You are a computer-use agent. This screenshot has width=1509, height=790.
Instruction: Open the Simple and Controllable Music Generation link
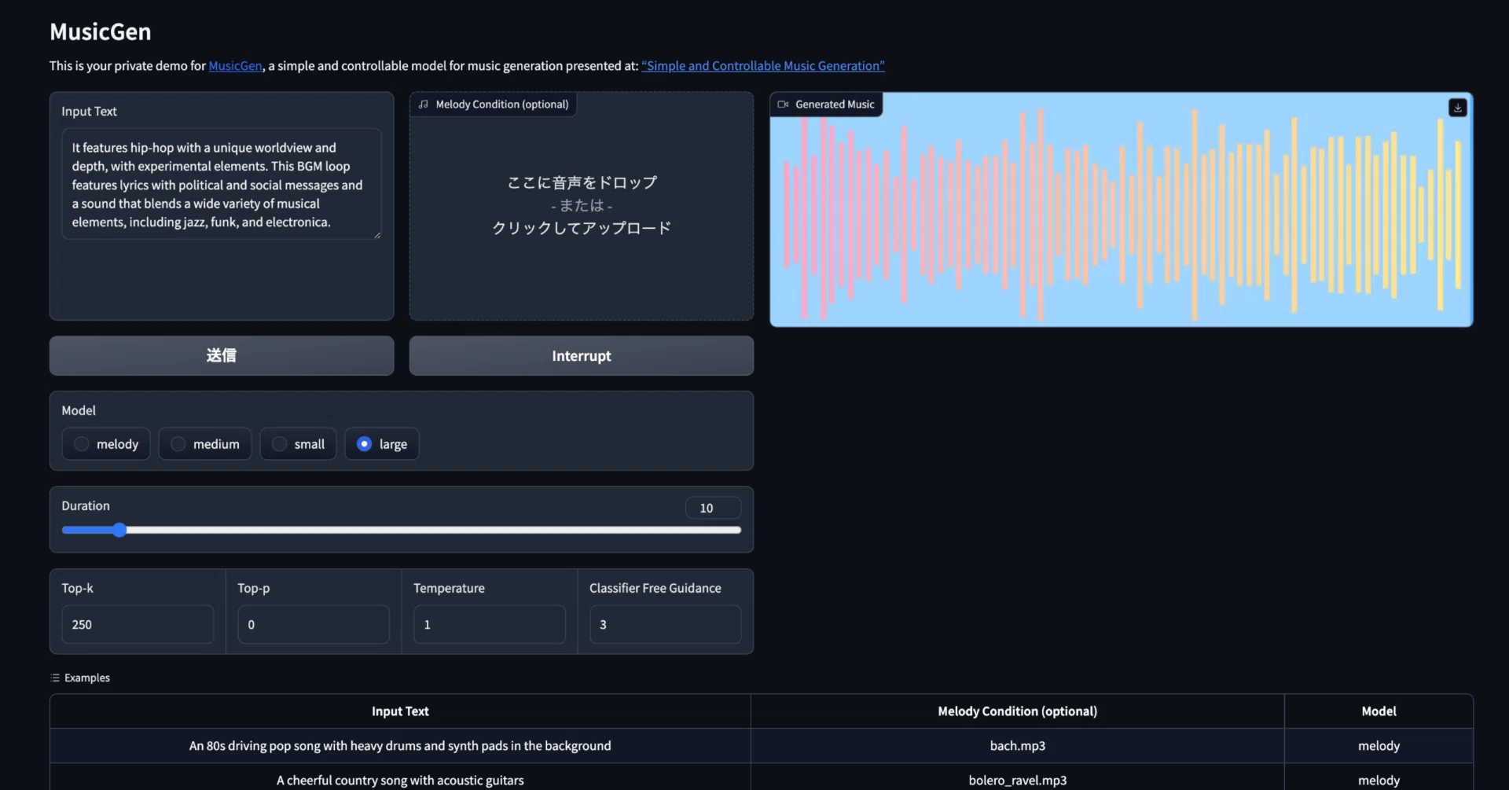pyautogui.click(x=763, y=66)
